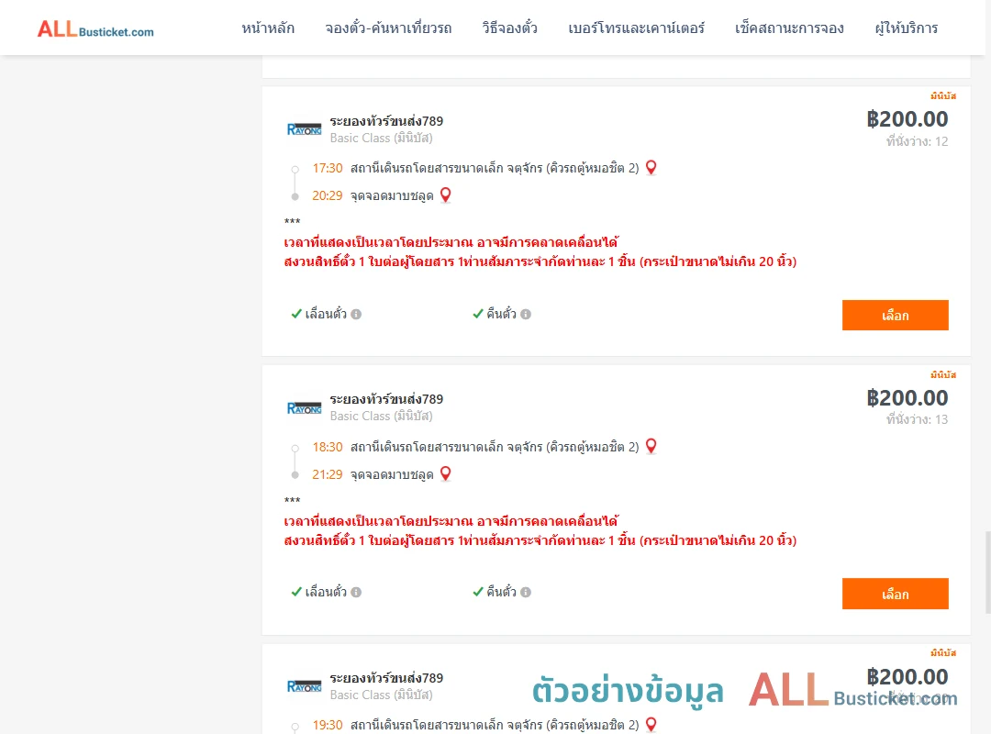Click operator name ระยองทัวร์ขนส่ง789 on 17:30 trip
The width and height of the screenshot is (991, 734).
pyautogui.click(x=386, y=121)
